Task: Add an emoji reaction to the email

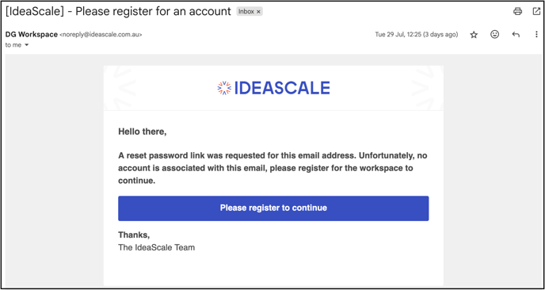Action: (494, 34)
